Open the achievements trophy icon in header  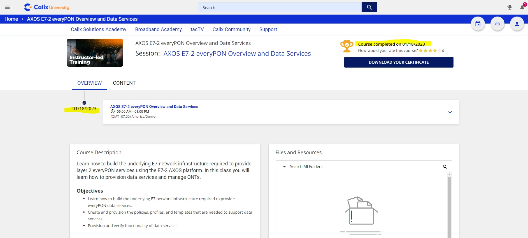[x=510, y=8]
